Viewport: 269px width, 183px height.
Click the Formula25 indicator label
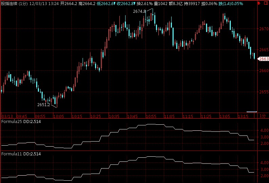[x=12, y=122]
